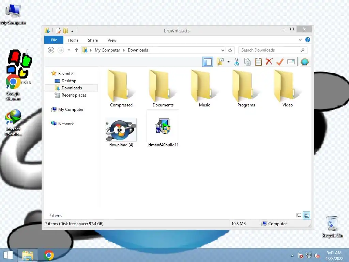Click the Action Center flag tray icon
This screenshot has width=349, height=262.
300,256
